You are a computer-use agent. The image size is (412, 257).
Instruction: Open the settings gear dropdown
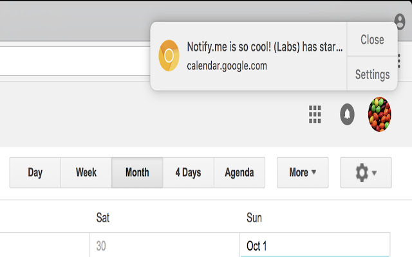point(366,173)
